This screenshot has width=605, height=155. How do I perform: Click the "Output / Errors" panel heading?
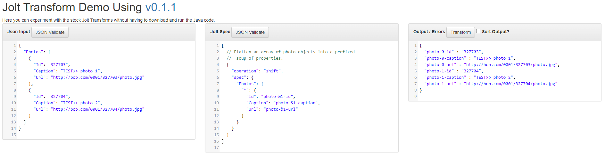pos(429,32)
